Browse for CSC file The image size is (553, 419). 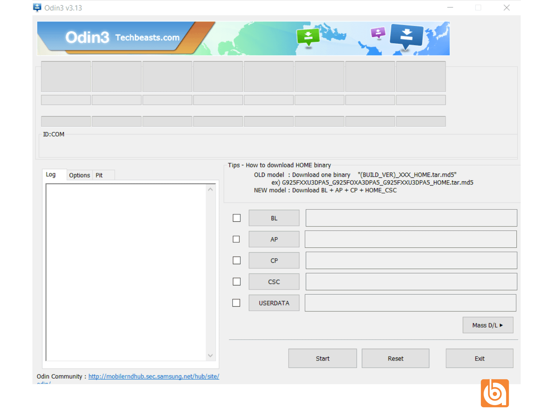(274, 282)
